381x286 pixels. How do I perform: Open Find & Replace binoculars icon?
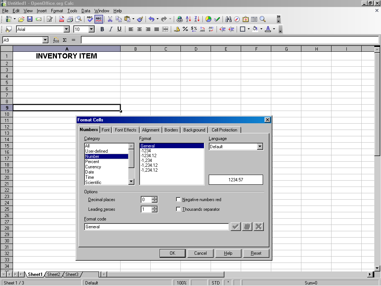(228, 19)
